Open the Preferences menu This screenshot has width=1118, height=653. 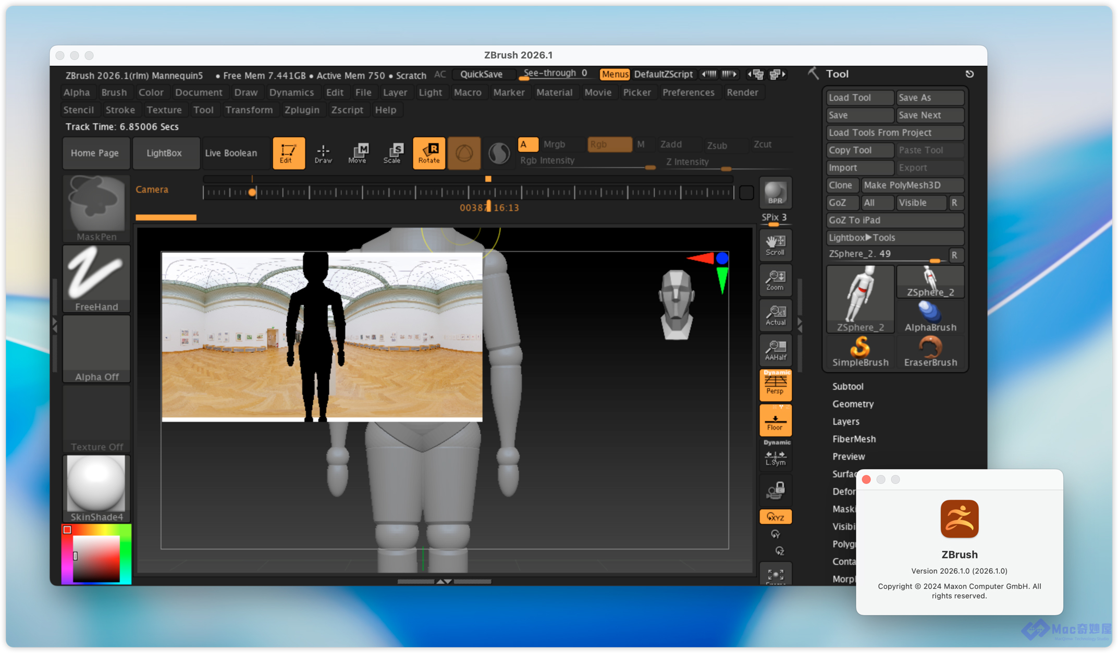(688, 92)
